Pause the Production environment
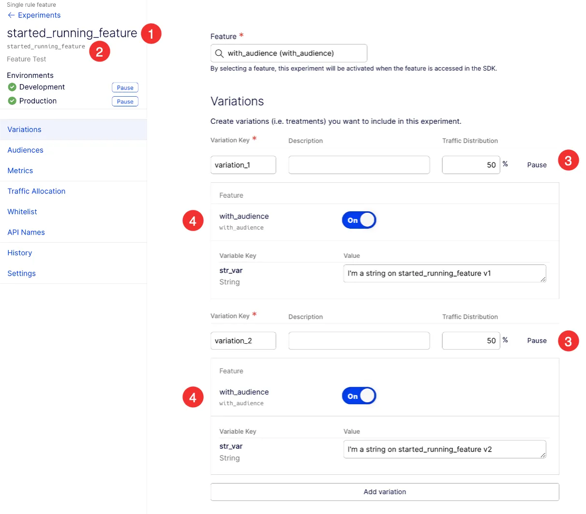Viewport: 586px width, 514px height. pyautogui.click(x=125, y=102)
